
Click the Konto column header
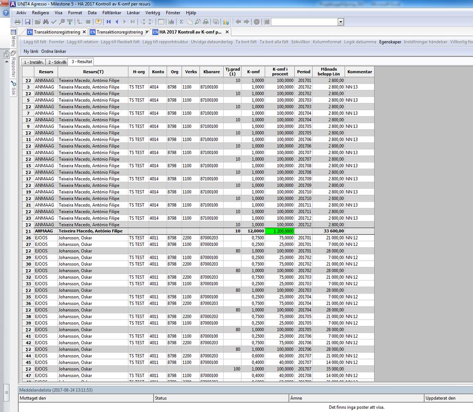point(158,72)
